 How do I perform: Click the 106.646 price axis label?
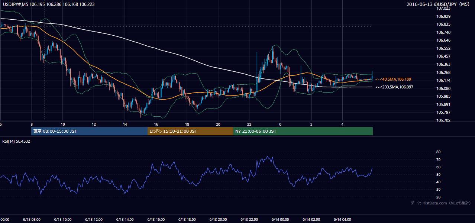click(x=443, y=40)
